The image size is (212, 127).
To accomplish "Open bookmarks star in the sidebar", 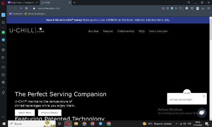I will tap(3, 22).
